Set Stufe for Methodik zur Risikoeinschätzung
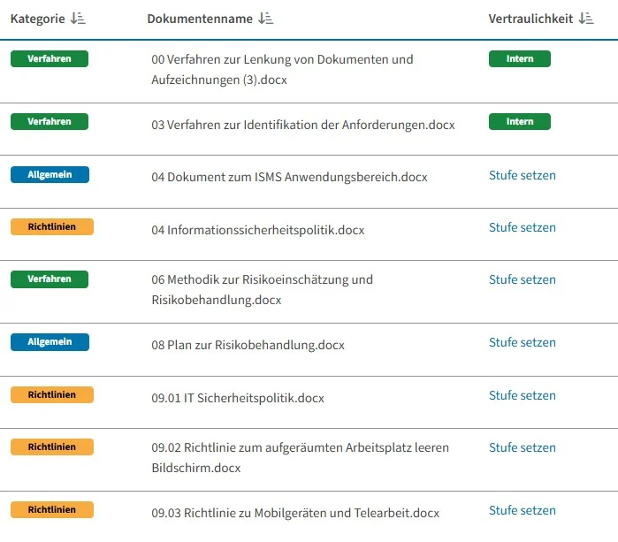Image resolution: width=618 pixels, height=542 pixels. click(x=522, y=279)
